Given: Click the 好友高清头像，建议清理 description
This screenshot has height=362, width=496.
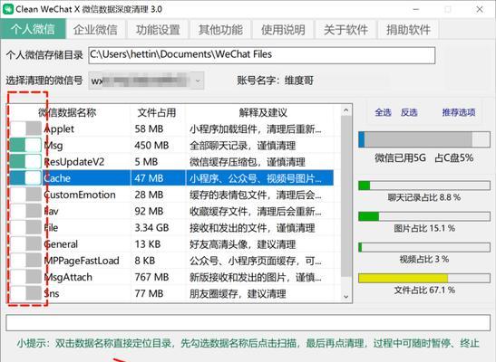Looking at the screenshot, I should pyautogui.click(x=243, y=244).
